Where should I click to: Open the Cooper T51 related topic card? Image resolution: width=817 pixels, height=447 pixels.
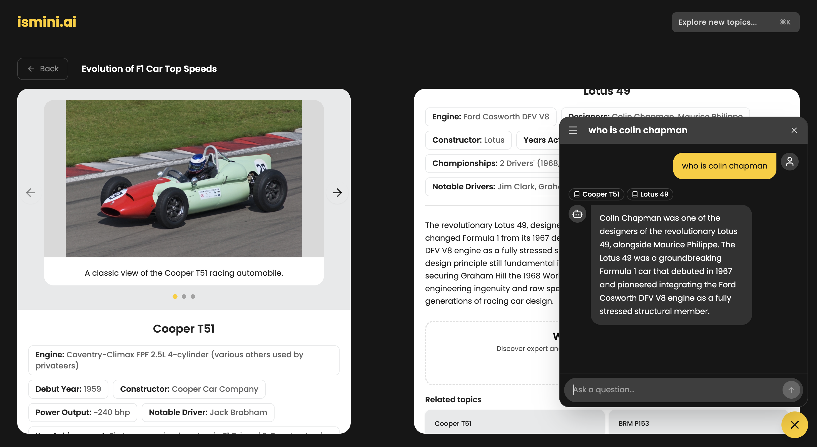tap(514, 423)
